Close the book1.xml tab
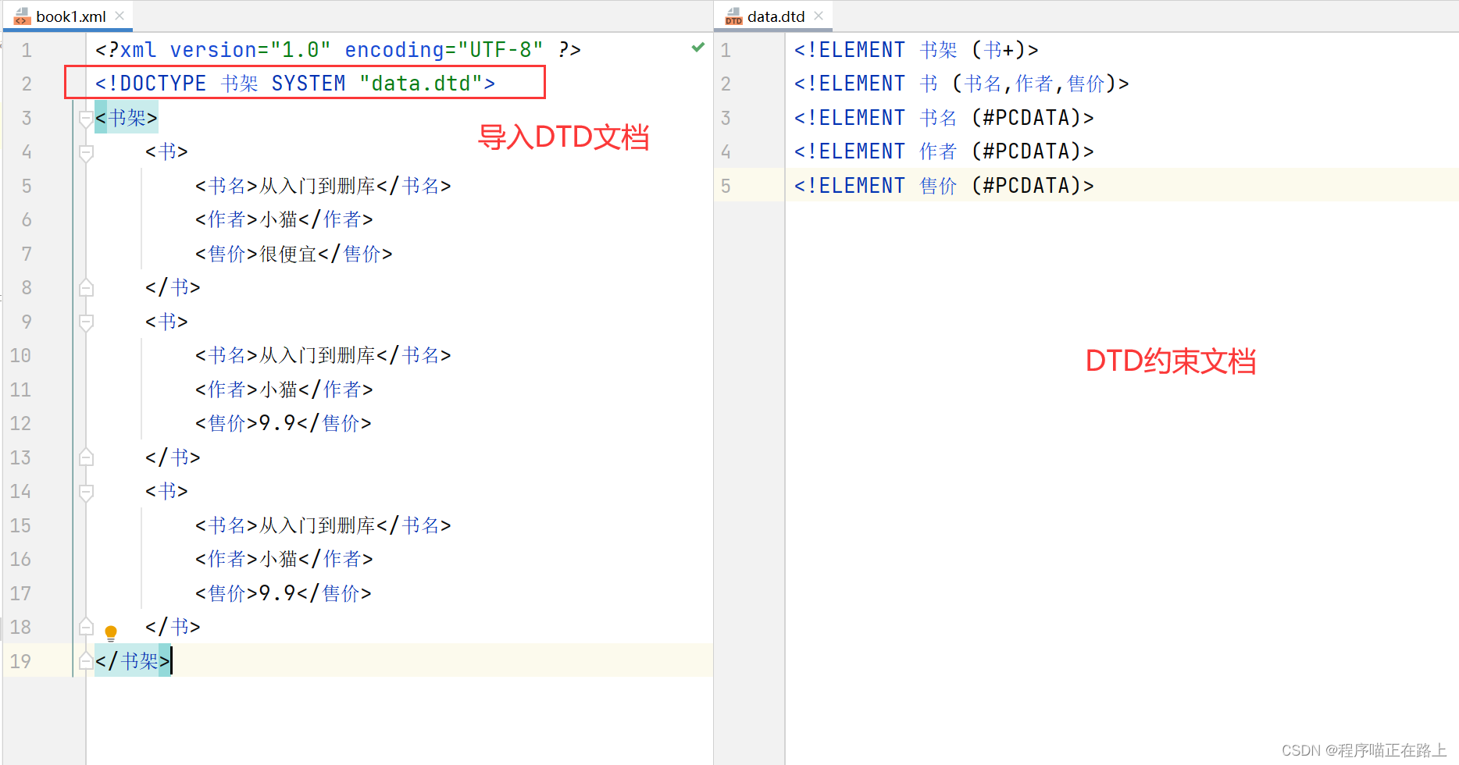Screen dimensions: 1459x765 pyautogui.click(x=120, y=16)
